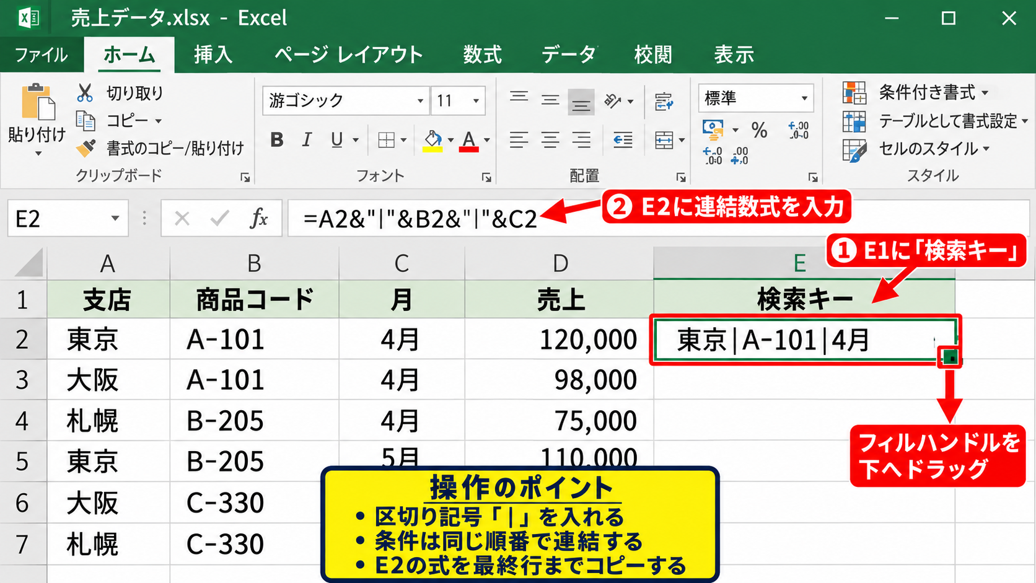Click the 条件付き書式 button label
This screenshot has width=1036, height=583.
tap(927, 93)
